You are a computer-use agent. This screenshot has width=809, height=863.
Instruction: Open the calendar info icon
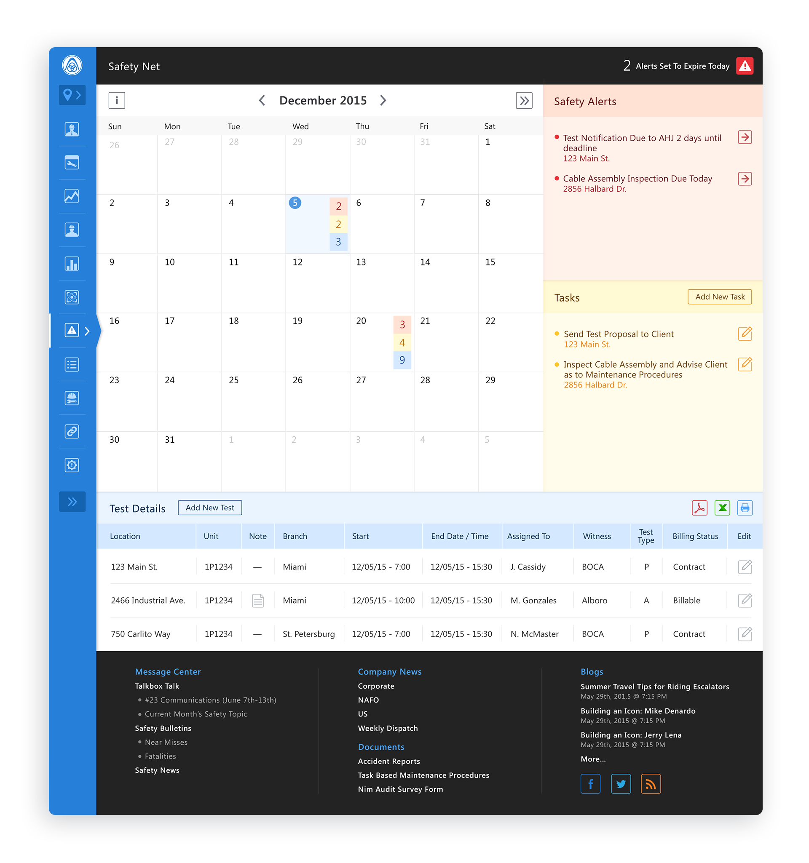116,100
